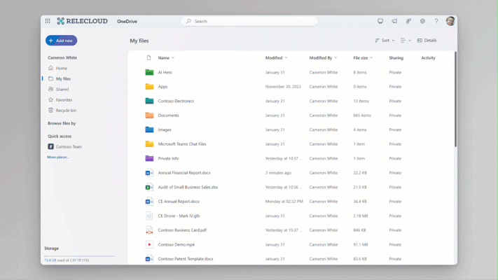498x280 pixels.
Task: Click the Contoso Team site icon
Action: (50, 147)
